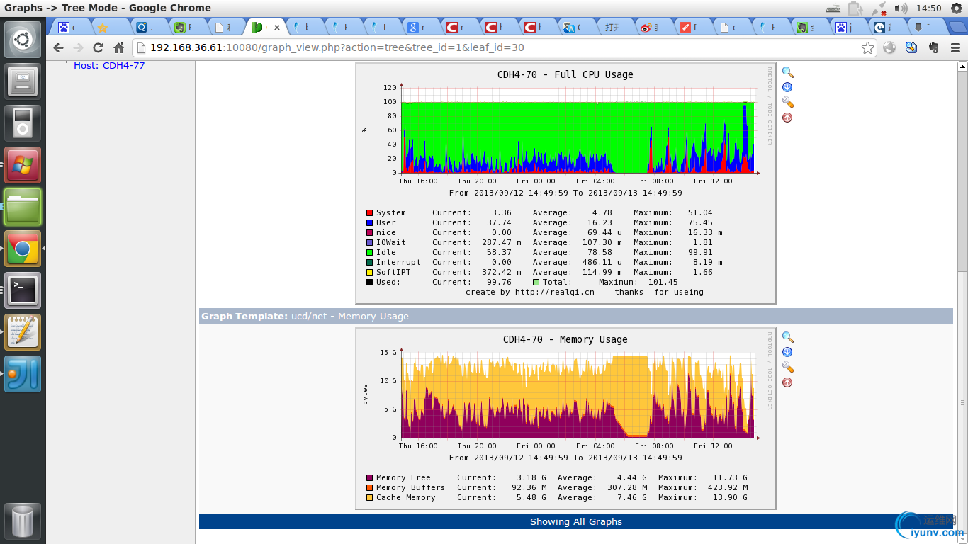
Task: Zoom the Full CPU Usage graph
Action: coord(787,72)
